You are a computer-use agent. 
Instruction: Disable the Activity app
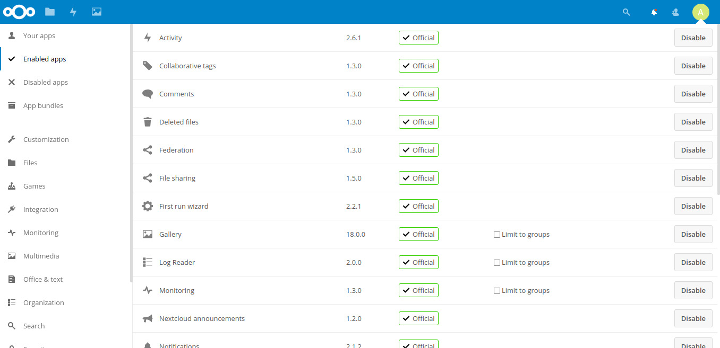click(693, 38)
